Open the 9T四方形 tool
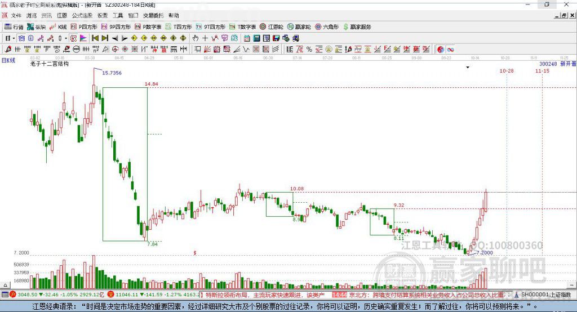Viewport: 577px width, 312px height. click(x=211, y=27)
